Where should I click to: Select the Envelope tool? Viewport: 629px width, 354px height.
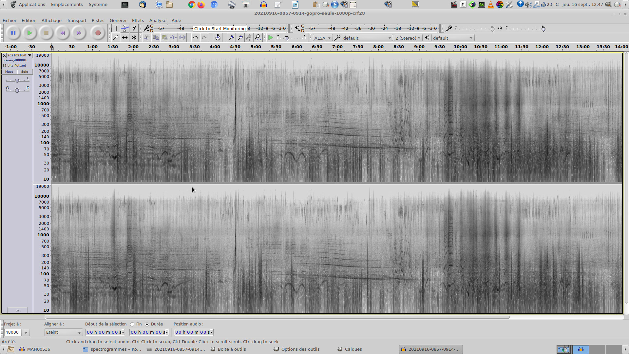click(125, 29)
